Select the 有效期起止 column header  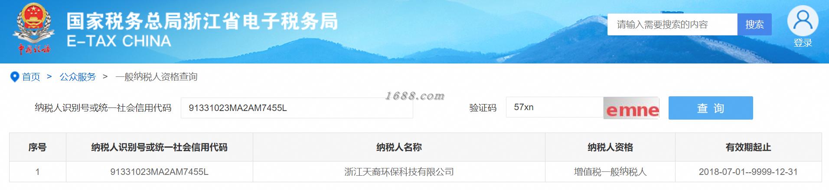click(748, 147)
